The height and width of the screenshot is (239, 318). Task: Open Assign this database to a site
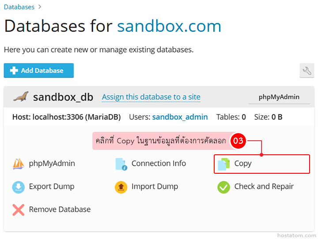151,97
